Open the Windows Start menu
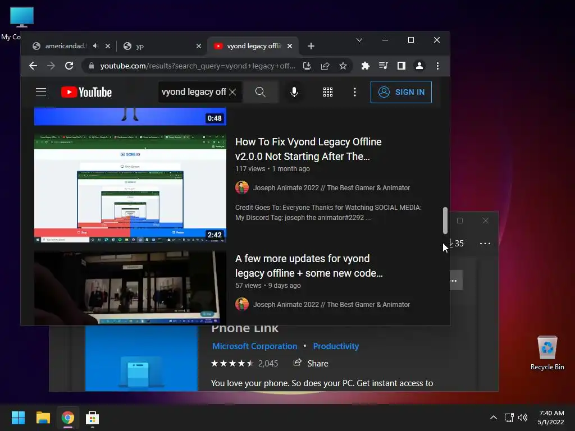This screenshot has width=575, height=431. click(x=18, y=418)
